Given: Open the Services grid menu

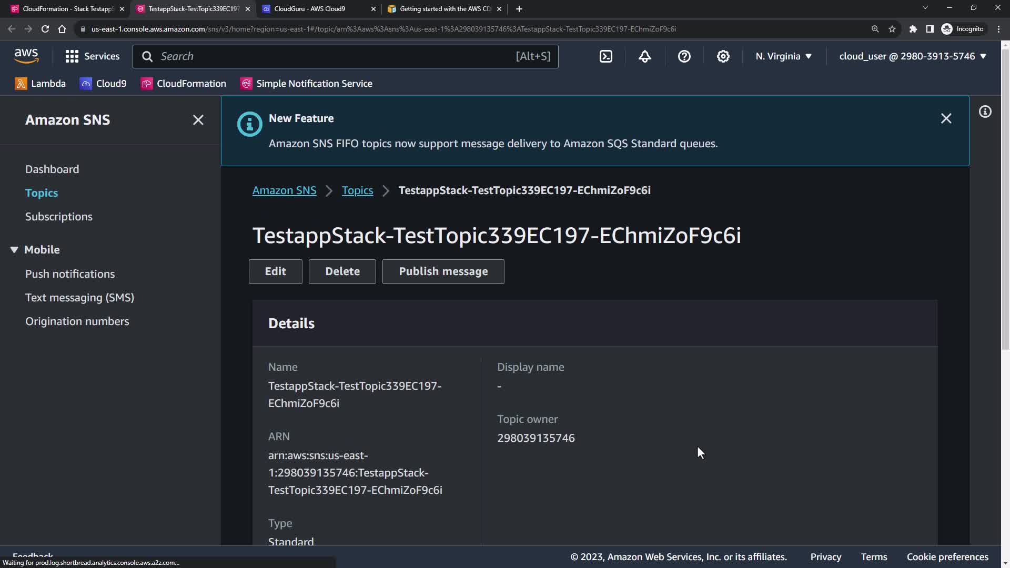Looking at the screenshot, I should pyautogui.click(x=93, y=56).
